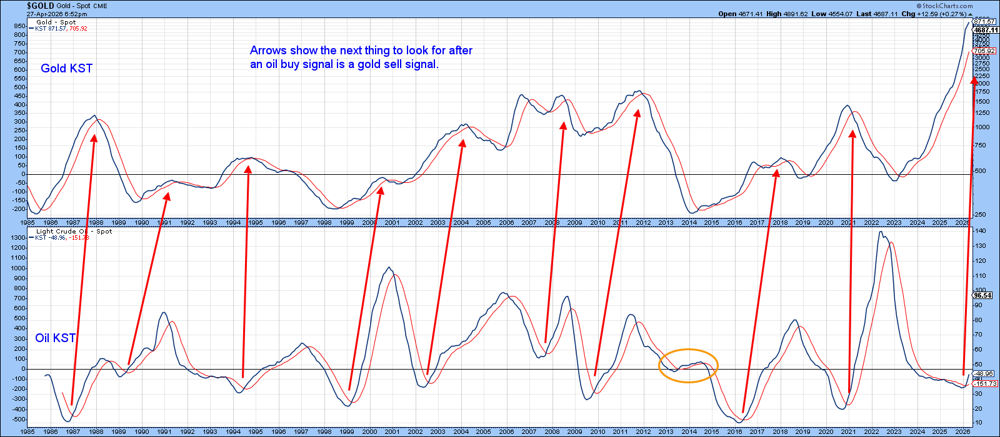Click year 1995 on the gold panel time axis

256,223
